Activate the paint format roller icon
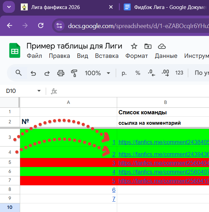 pos(74,73)
